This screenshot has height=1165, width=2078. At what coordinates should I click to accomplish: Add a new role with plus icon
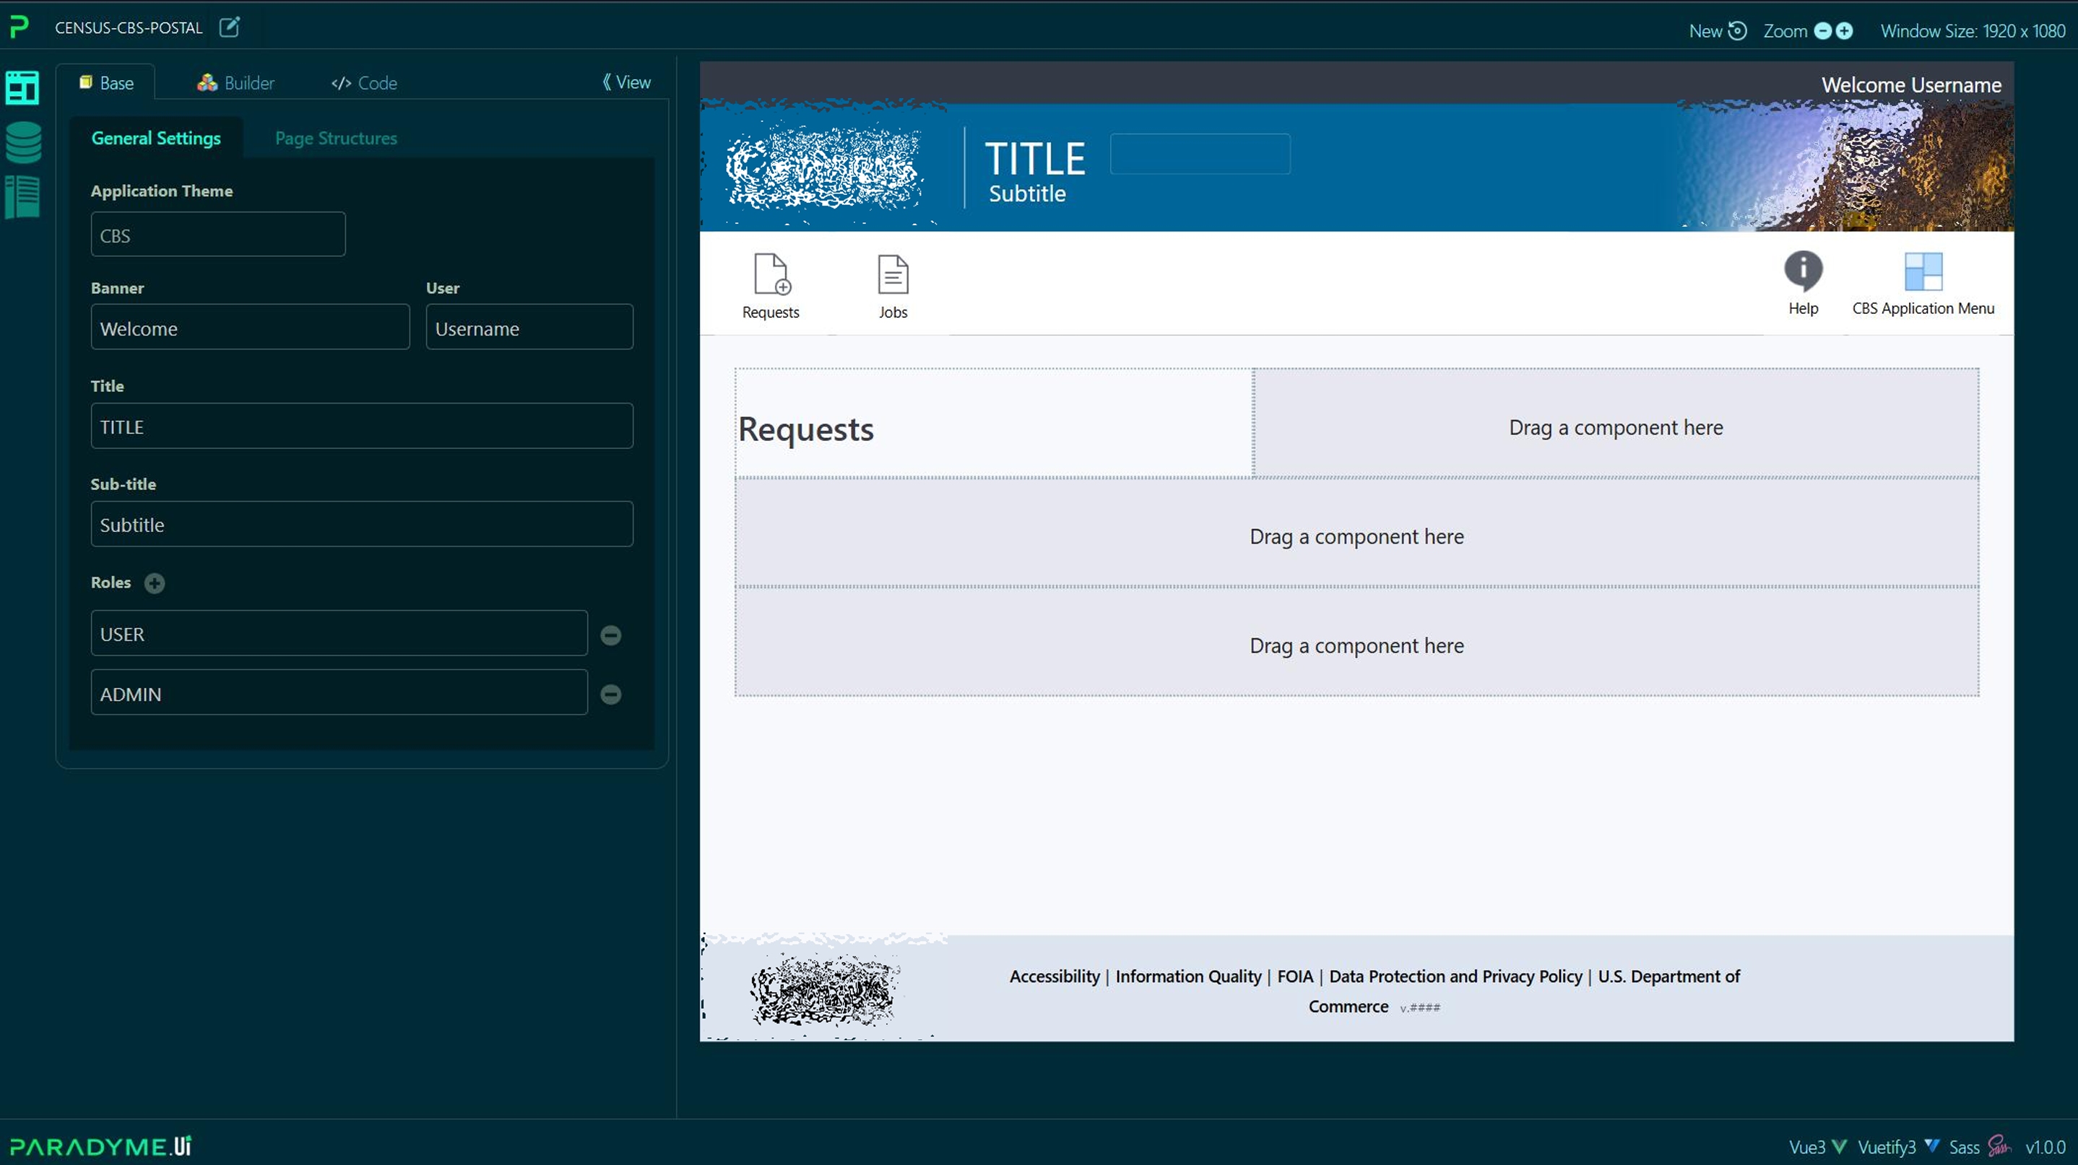[x=155, y=583]
